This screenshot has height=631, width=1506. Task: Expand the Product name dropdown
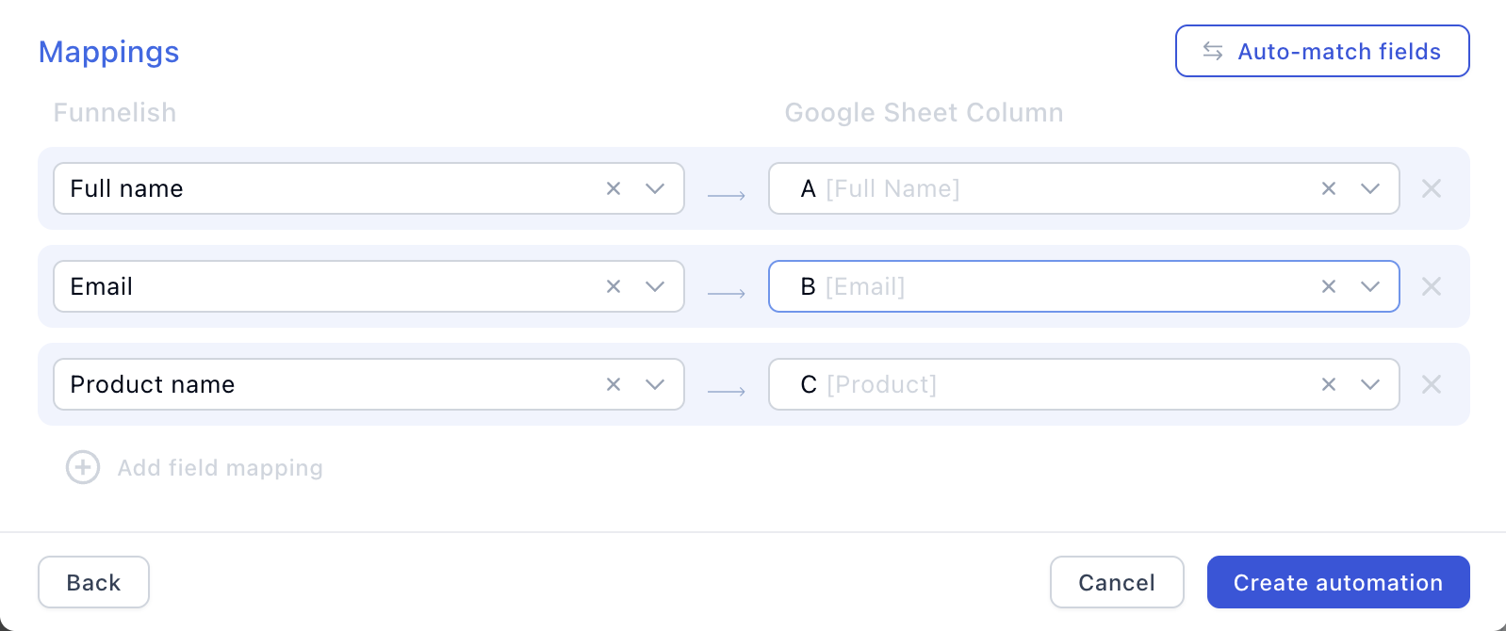pos(655,384)
